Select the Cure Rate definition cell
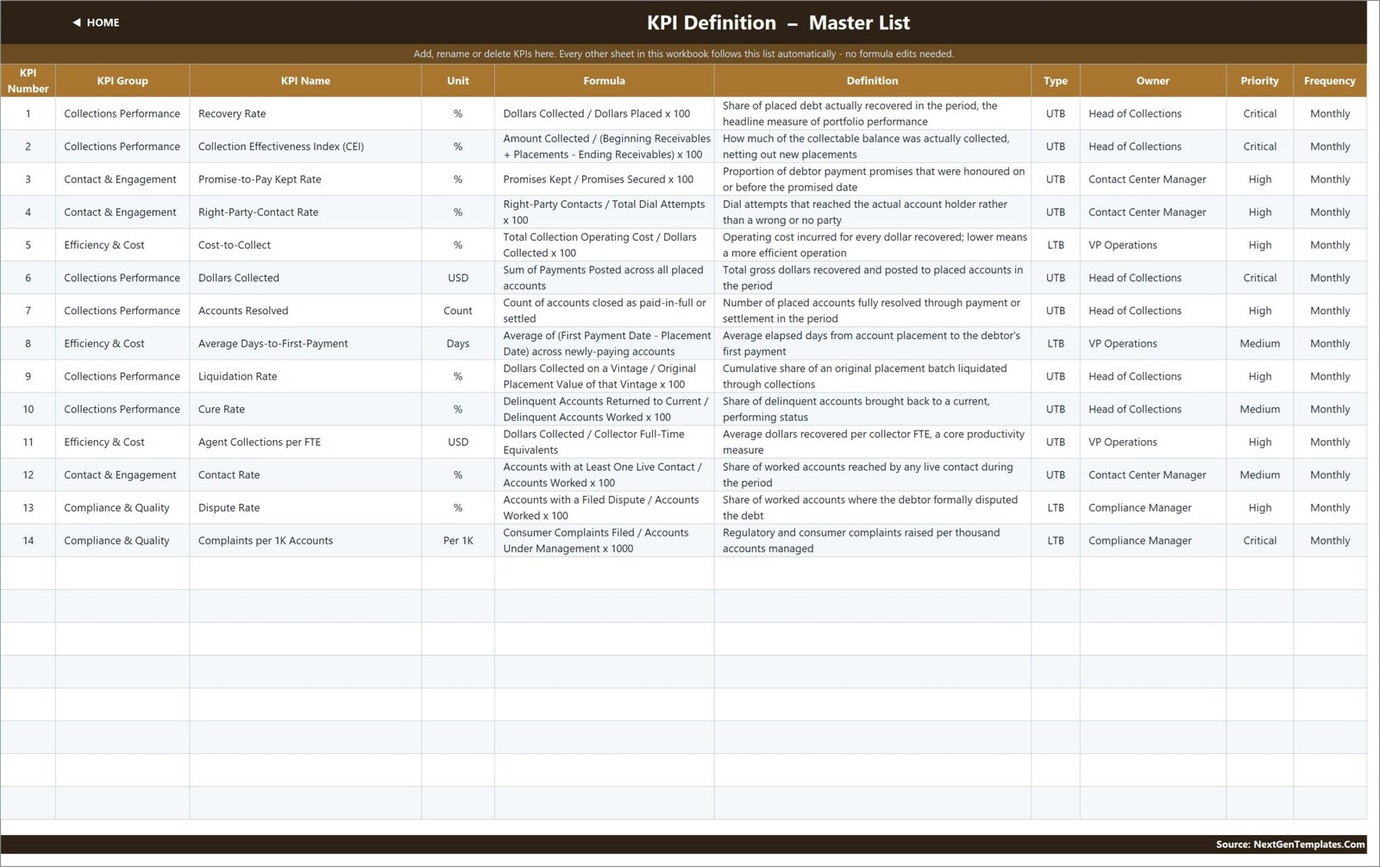The height and width of the screenshot is (867, 1380). [x=872, y=409]
